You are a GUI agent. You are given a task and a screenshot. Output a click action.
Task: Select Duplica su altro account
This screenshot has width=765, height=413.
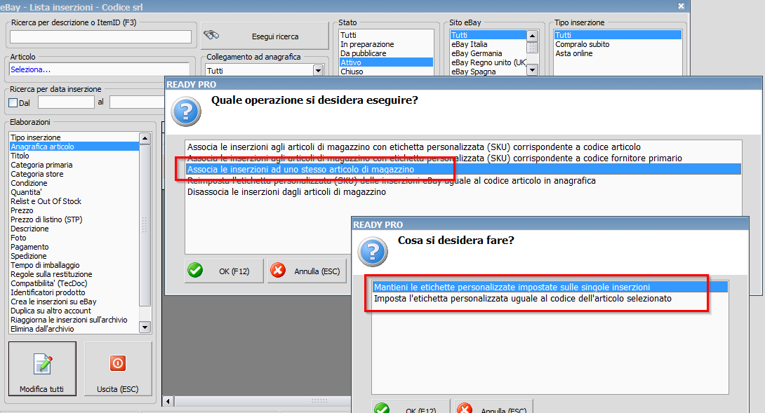pos(74,311)
